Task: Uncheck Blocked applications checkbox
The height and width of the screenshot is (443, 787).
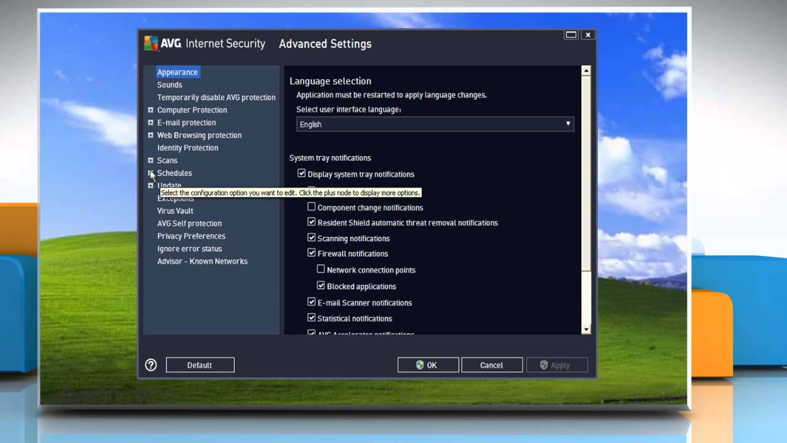Action: pos(321,285)
